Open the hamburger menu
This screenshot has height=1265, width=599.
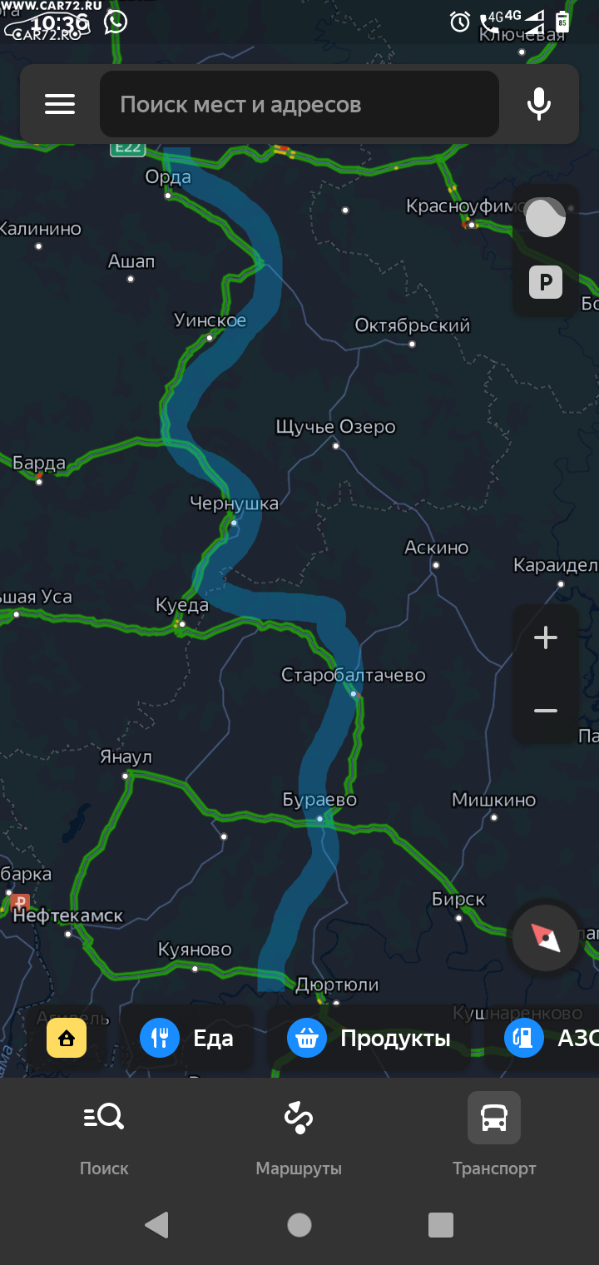[x=60, y=104]
